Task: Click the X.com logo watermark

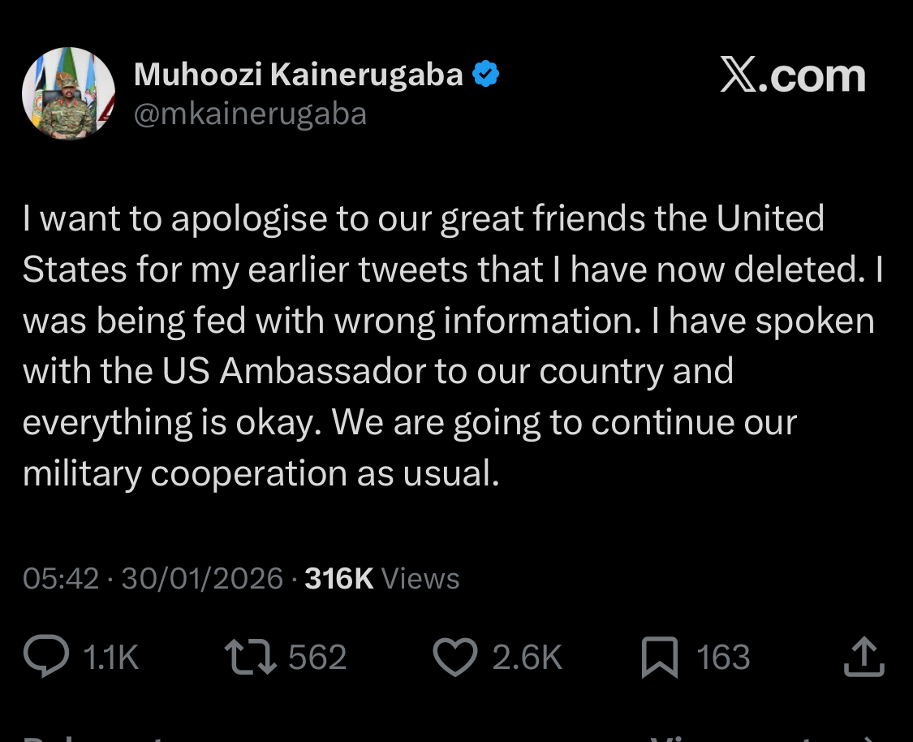Action: [792, 77]
